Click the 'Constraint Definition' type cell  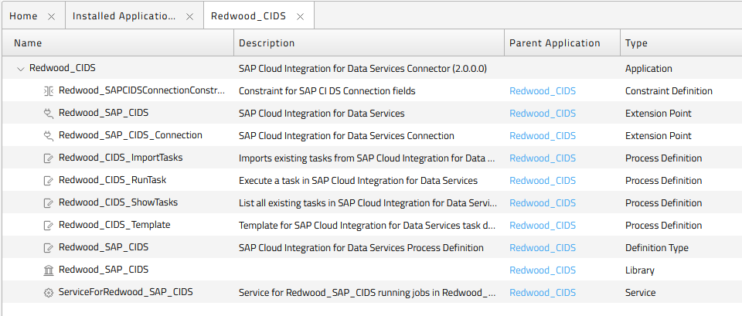click(x=669, y=91)
